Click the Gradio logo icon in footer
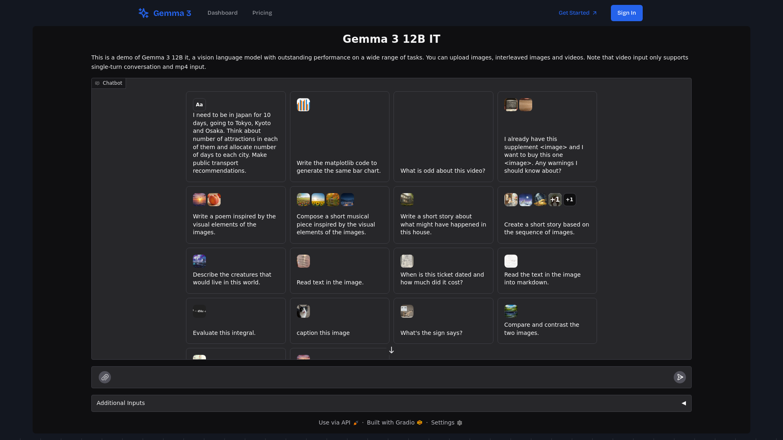Image resolution: width=783 pixels, height=440 pixels. 420,423
